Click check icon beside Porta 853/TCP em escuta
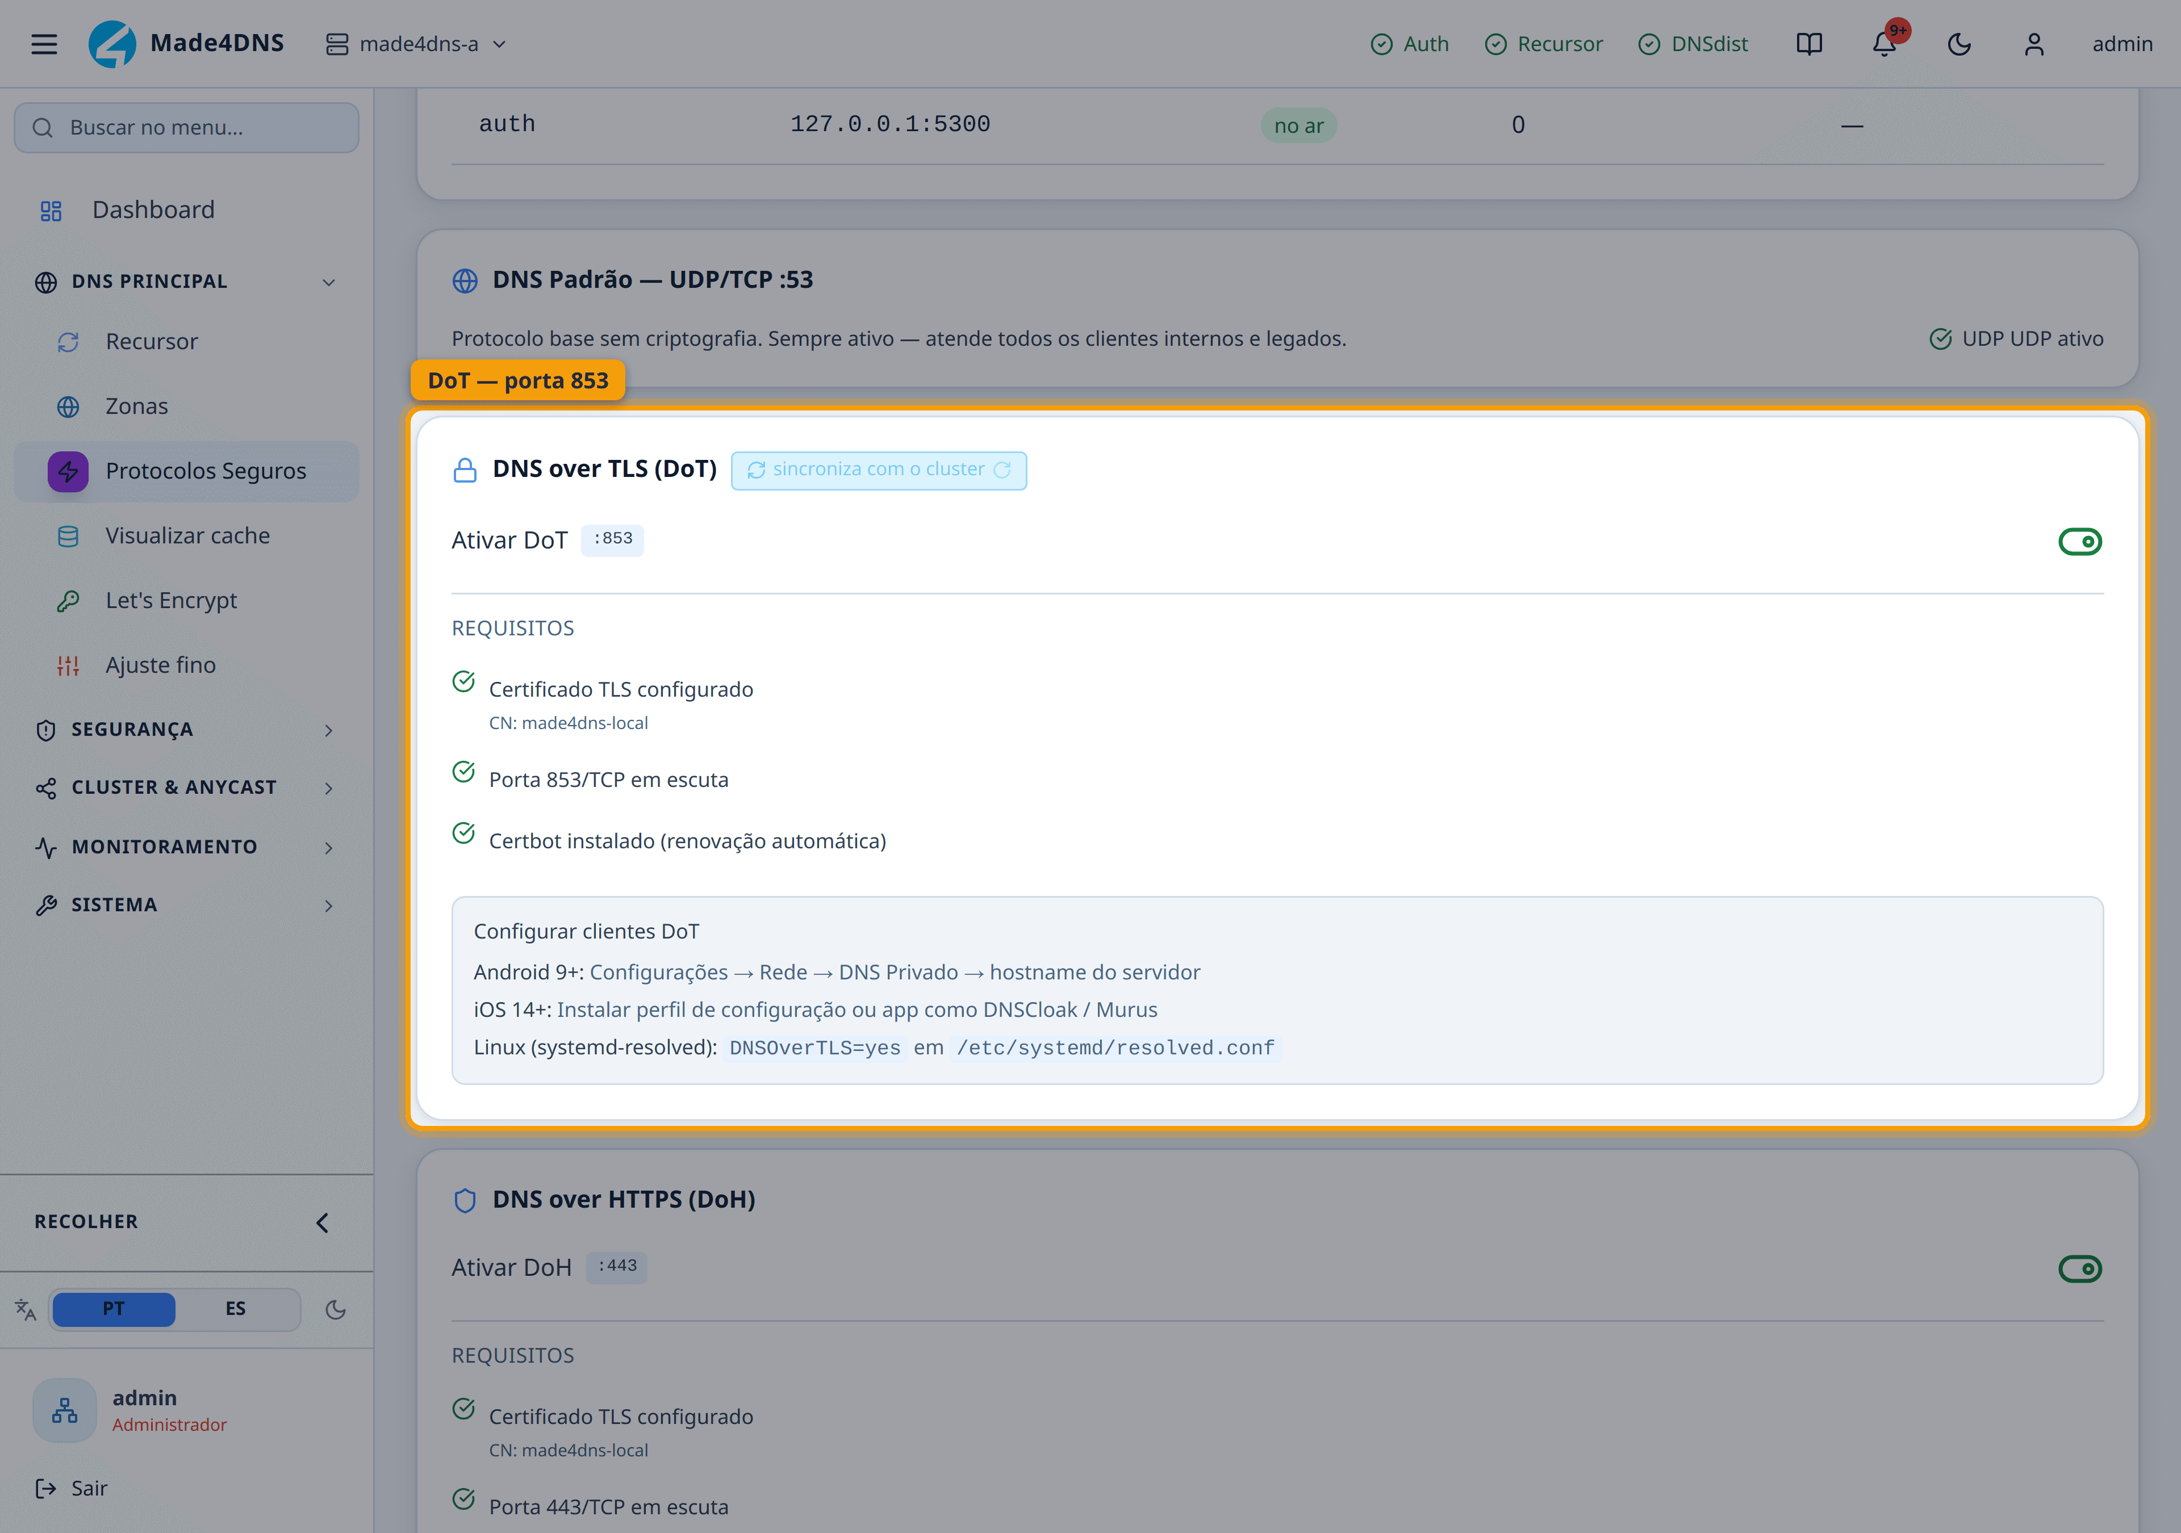 click(463, 772)
